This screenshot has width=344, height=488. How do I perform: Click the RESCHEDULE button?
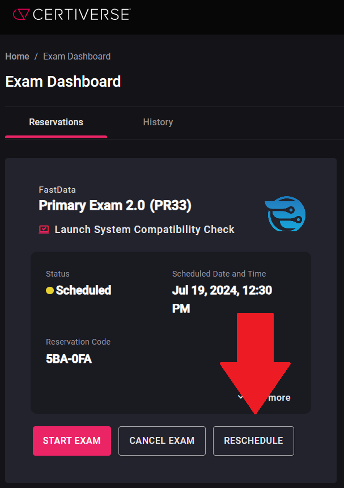coord(253,441)
